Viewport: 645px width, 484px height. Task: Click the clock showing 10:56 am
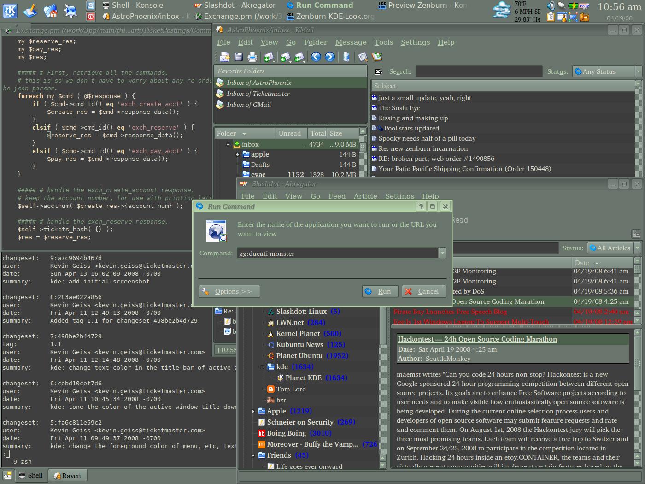pos(619,7)
